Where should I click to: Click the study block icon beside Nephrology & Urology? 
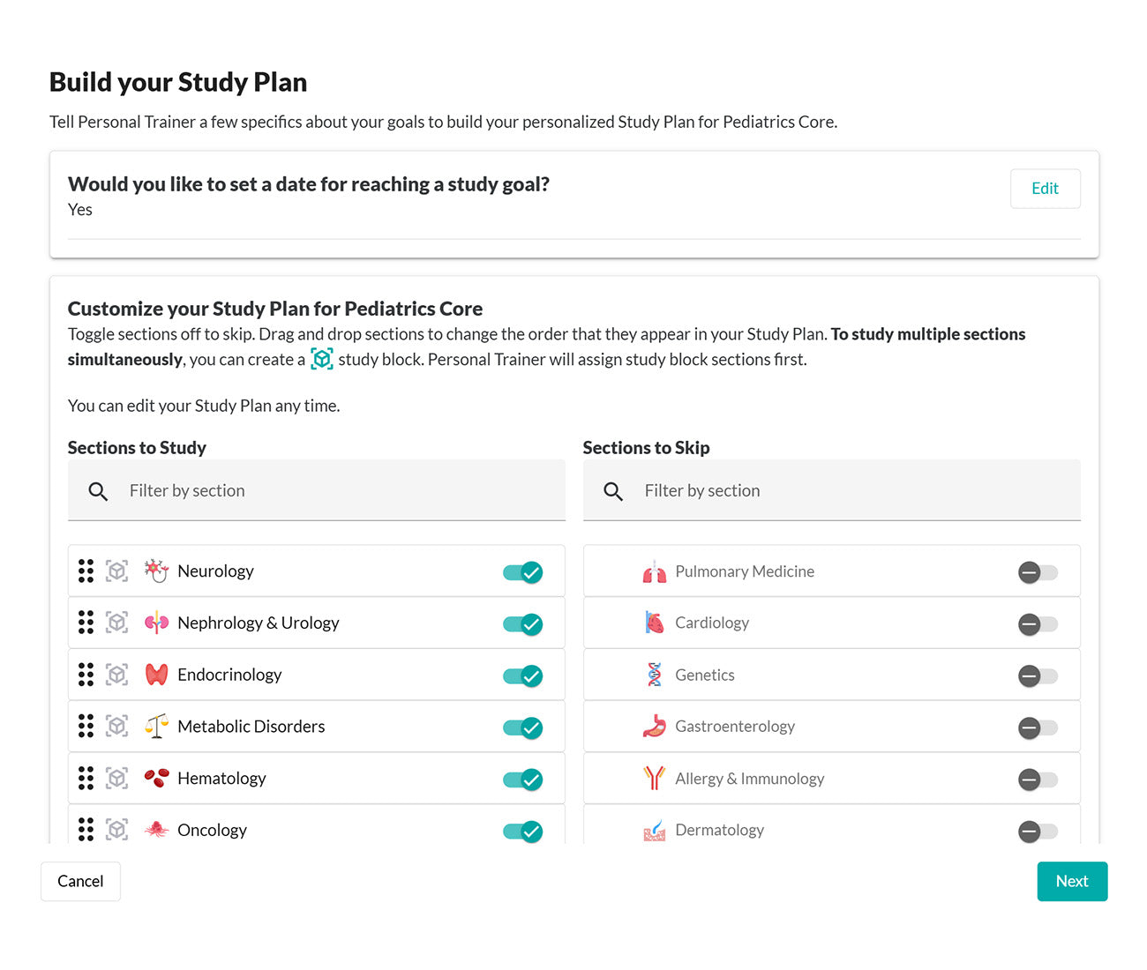[116, 623]
